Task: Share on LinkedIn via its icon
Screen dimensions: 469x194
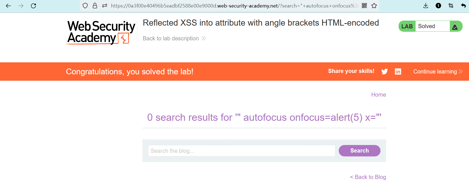Action: 398,72
